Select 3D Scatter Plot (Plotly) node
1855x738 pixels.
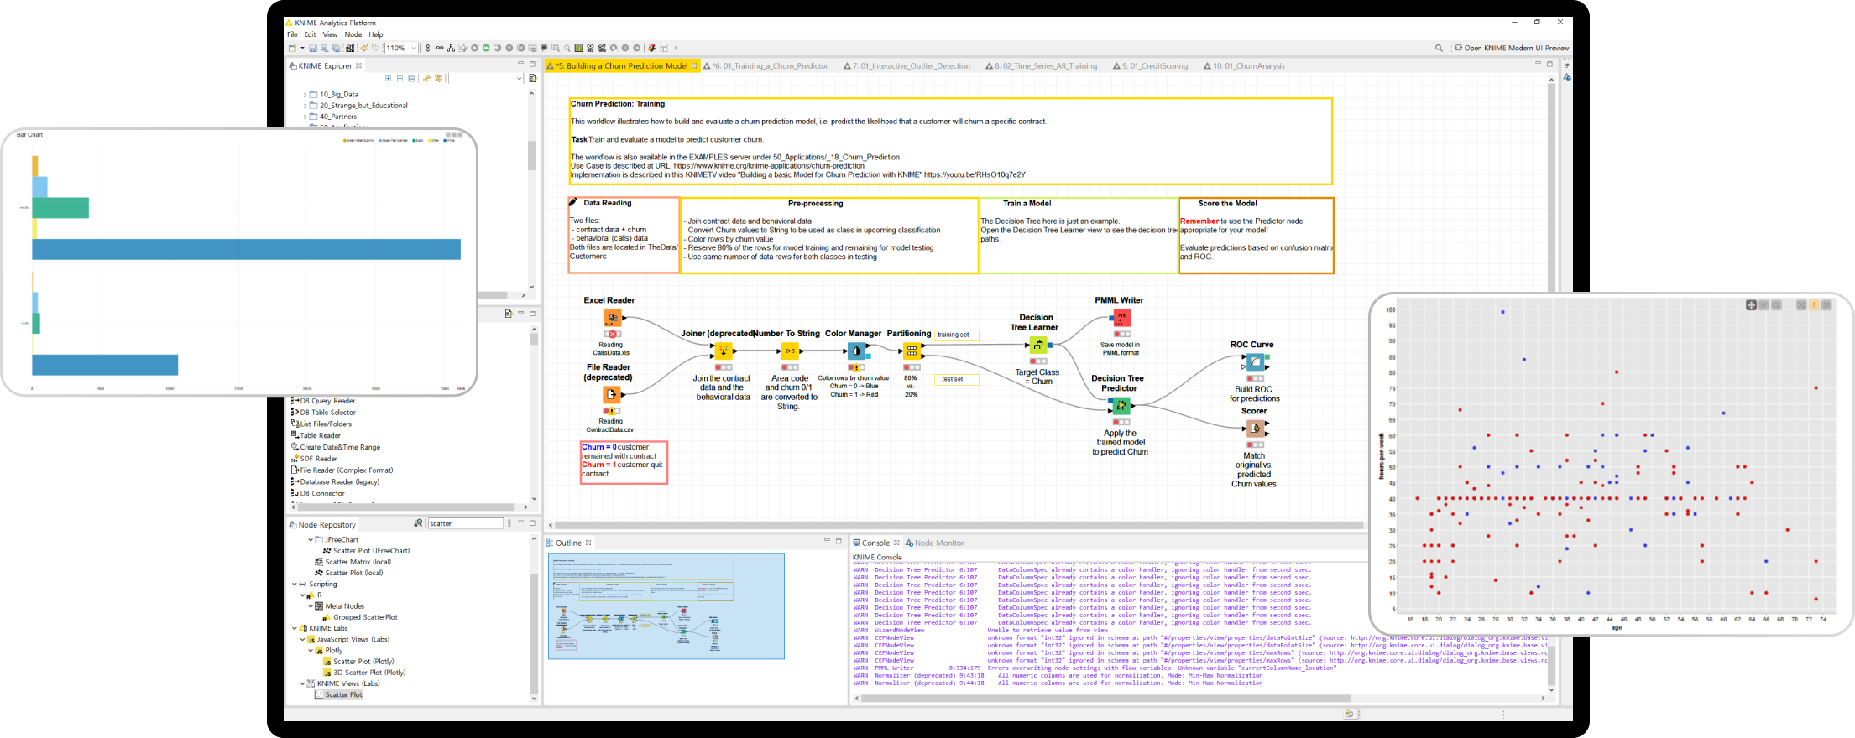pos(364,673)
